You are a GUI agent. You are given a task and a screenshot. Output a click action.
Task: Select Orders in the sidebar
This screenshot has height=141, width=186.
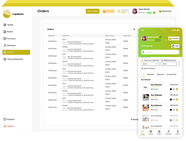(x=16, y=52)
